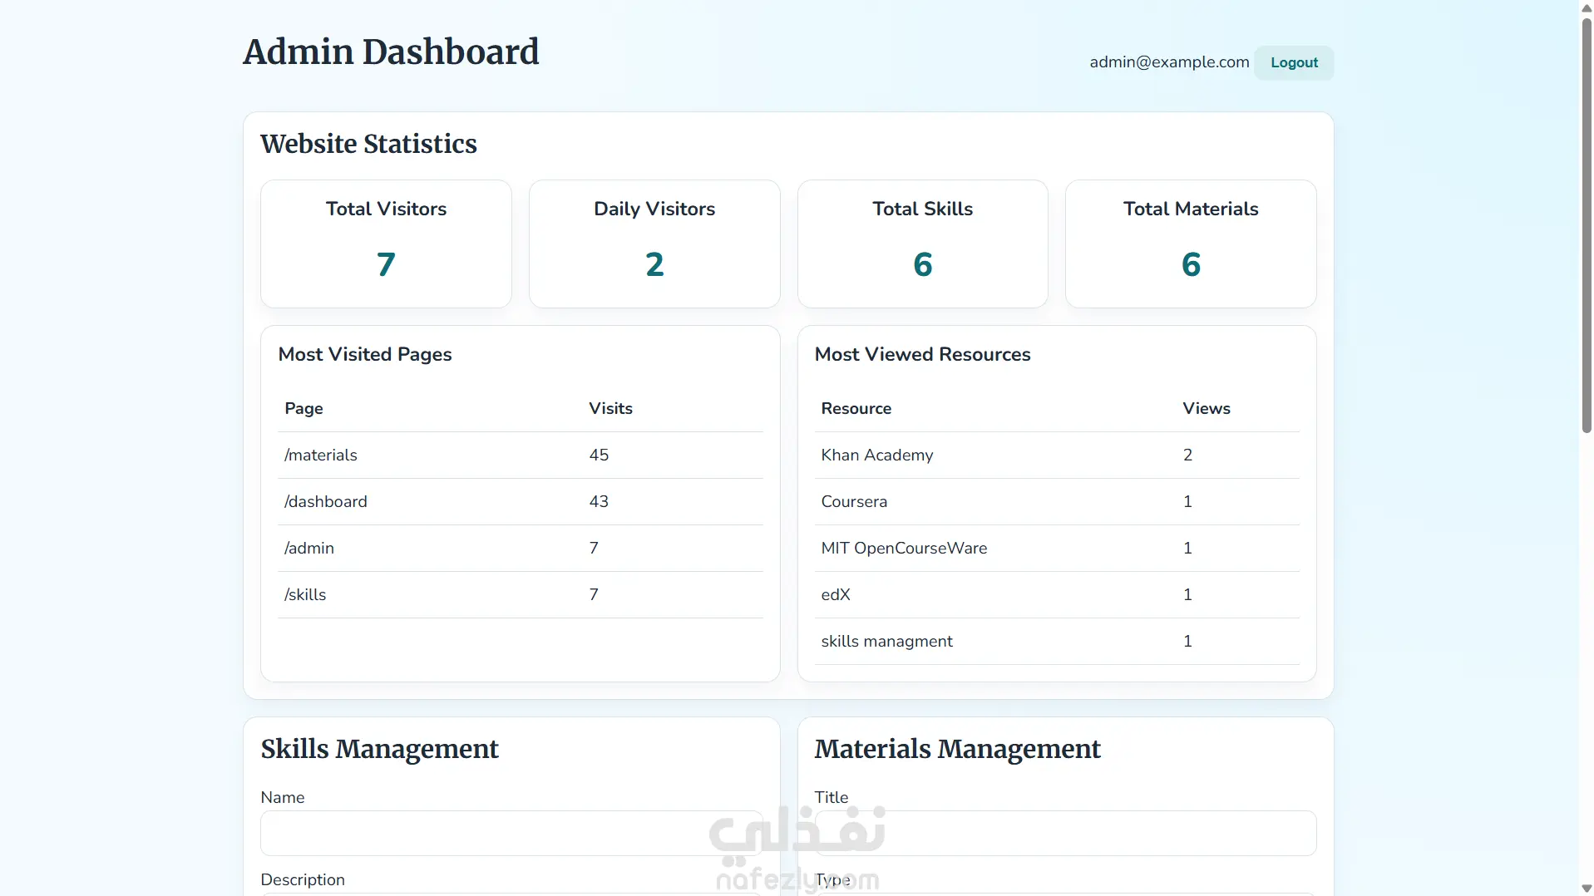1594x896 pixels.
Task: Click the Khan Academy views value 2
Action: [x=1187, y=455]
